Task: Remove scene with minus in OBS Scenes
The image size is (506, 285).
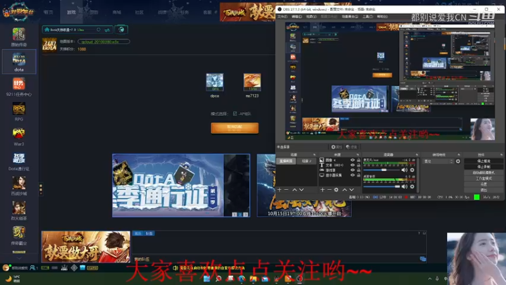Action: pyautogui.click(x=287, y=189)
